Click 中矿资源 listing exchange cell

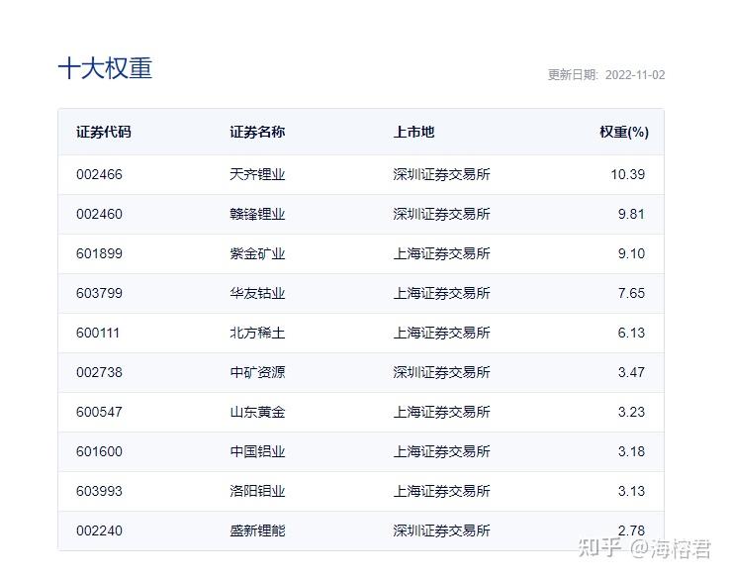point(441,372)
